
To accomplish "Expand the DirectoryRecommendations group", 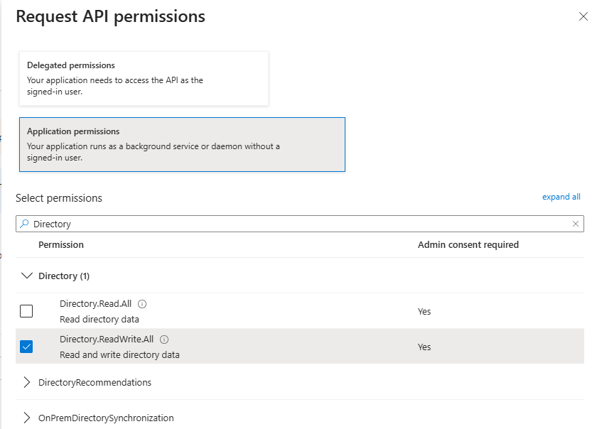I will tap(27, 382).
